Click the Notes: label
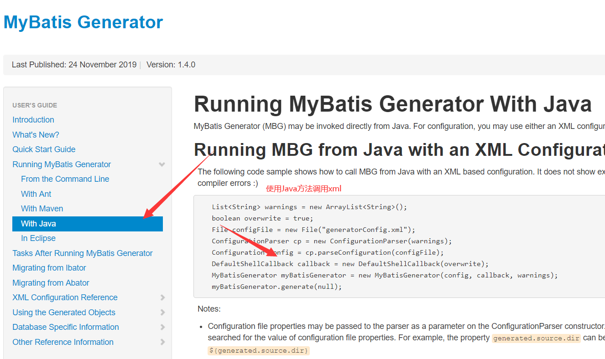Viewport: 605px width, 359px height. (209, 309)
